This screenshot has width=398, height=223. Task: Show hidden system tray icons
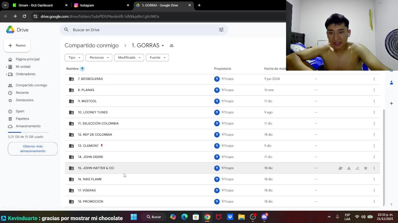pos(329,217)
